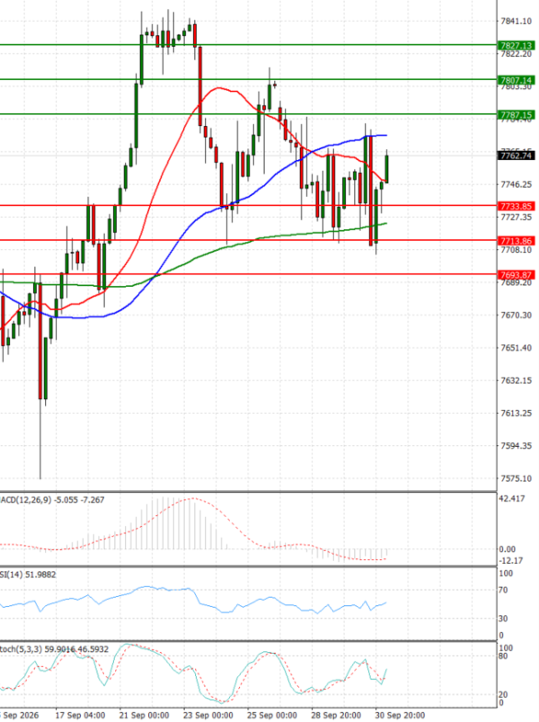This screenshot has height=722, width=539.
Task: Click the blue moving average line end
Action: 384,136
